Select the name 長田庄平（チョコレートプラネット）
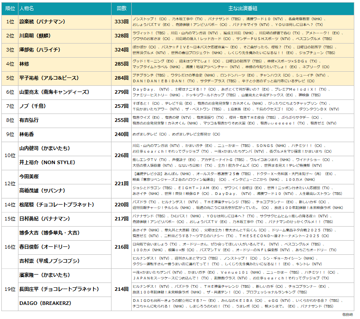The image size is (360, 319). tap(59, 289)
